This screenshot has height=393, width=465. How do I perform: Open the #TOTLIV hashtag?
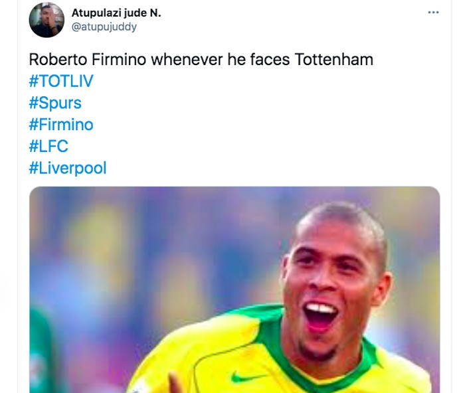tap(62, 82)
